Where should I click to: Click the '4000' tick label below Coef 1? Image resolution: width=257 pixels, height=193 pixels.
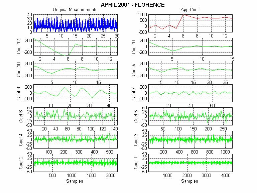[226, 176]
